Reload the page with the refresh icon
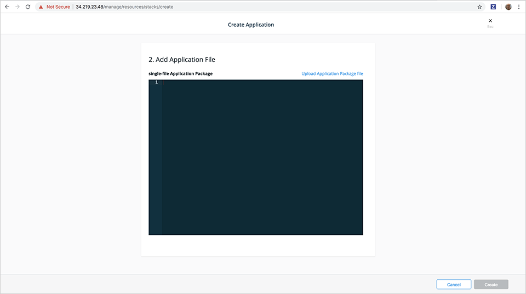The height and width of the screenshot is (294, 526). [28, 7]
